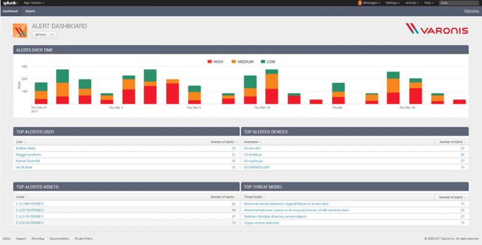Click the first chart bar at Thu Feb 23
The width and height of the screenshot is (482, 245).
coord(41,93)
